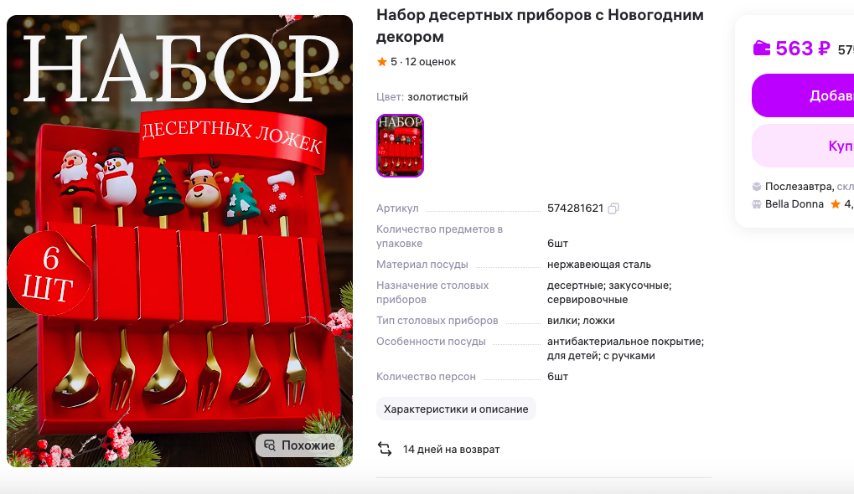Viewport: 854px width, 494px height.
Task: Click the 14 дней на возврат text
Action: [451, 450]
